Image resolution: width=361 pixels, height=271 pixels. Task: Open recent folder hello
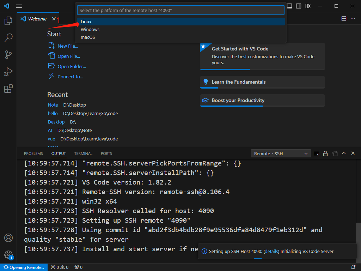(x=53, y=113)
